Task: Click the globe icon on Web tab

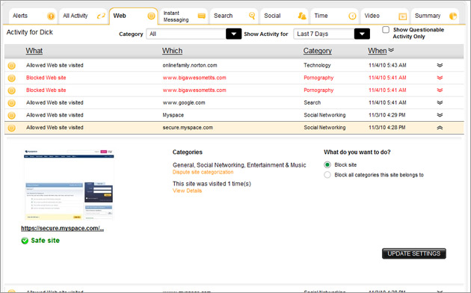Action: coord(151,16)
